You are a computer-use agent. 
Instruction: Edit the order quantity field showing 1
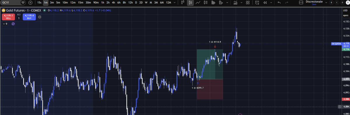19,18
